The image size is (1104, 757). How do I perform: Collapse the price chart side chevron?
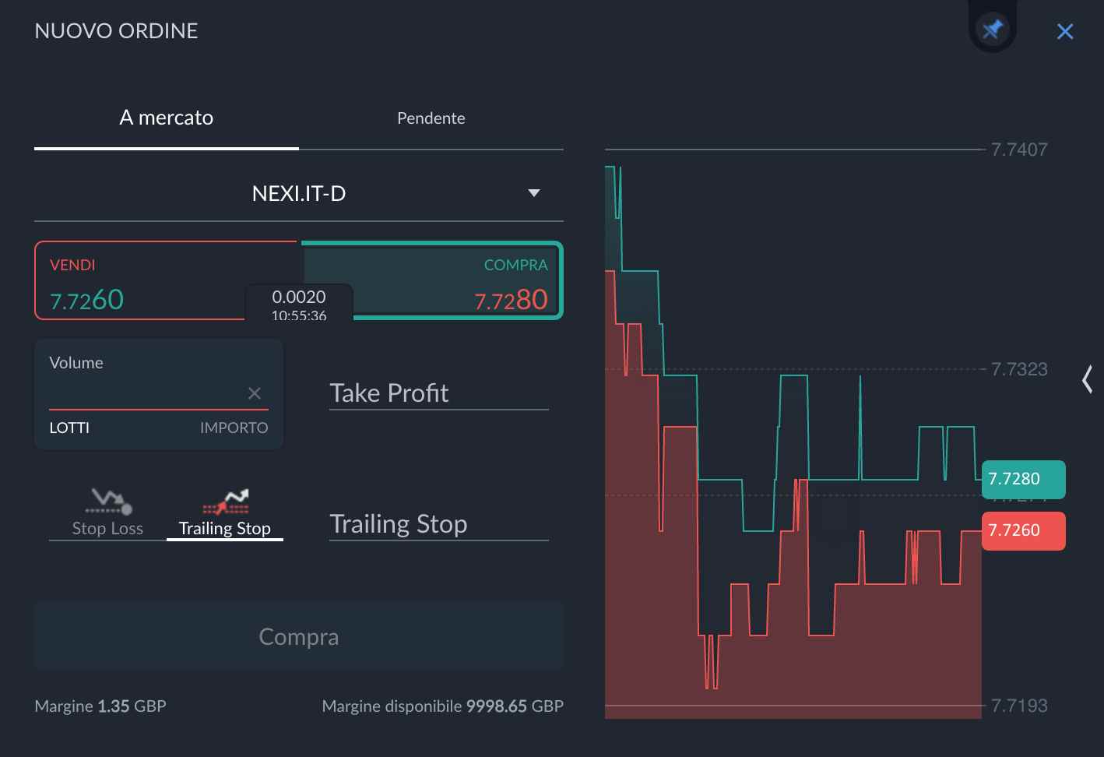click(x=1088, y=379)
